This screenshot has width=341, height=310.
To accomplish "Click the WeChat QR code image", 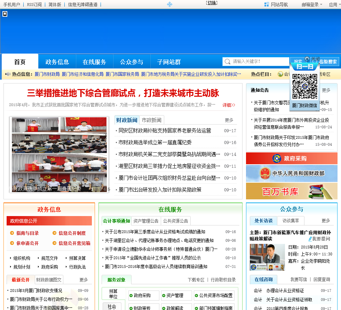I will [305, 86].
